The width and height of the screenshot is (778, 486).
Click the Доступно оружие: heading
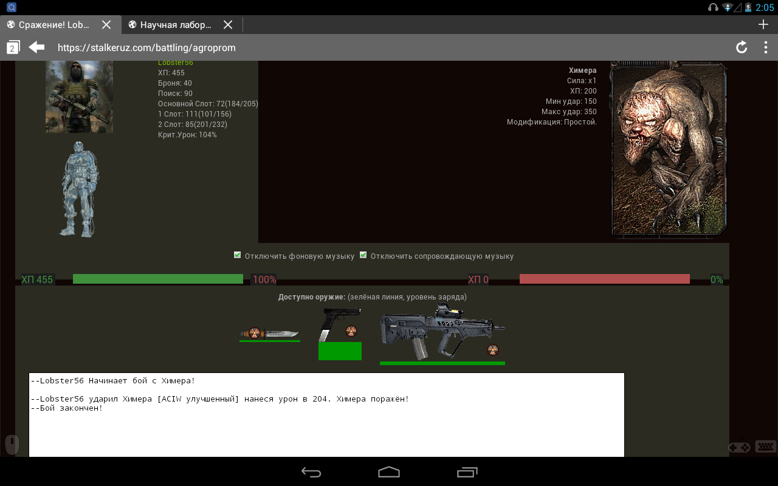coord(312,297)
